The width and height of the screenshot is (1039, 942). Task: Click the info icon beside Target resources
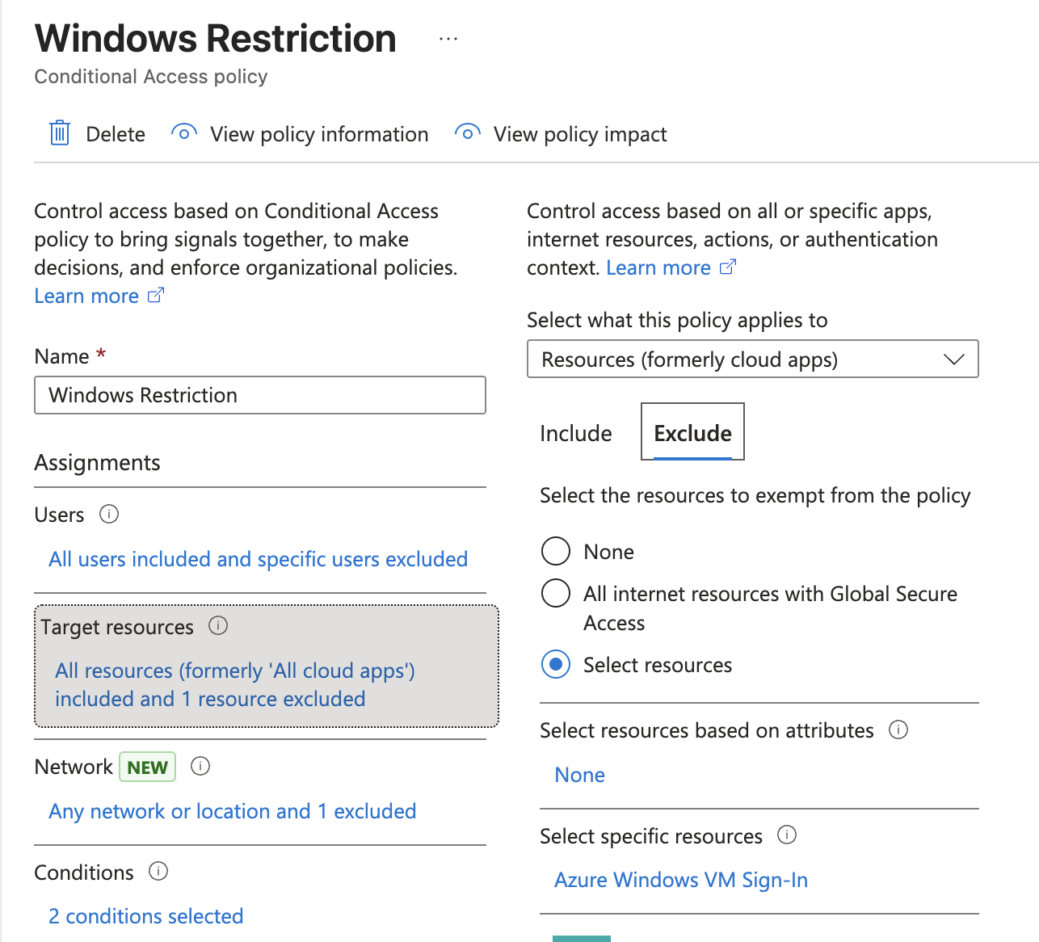[218, 625]
